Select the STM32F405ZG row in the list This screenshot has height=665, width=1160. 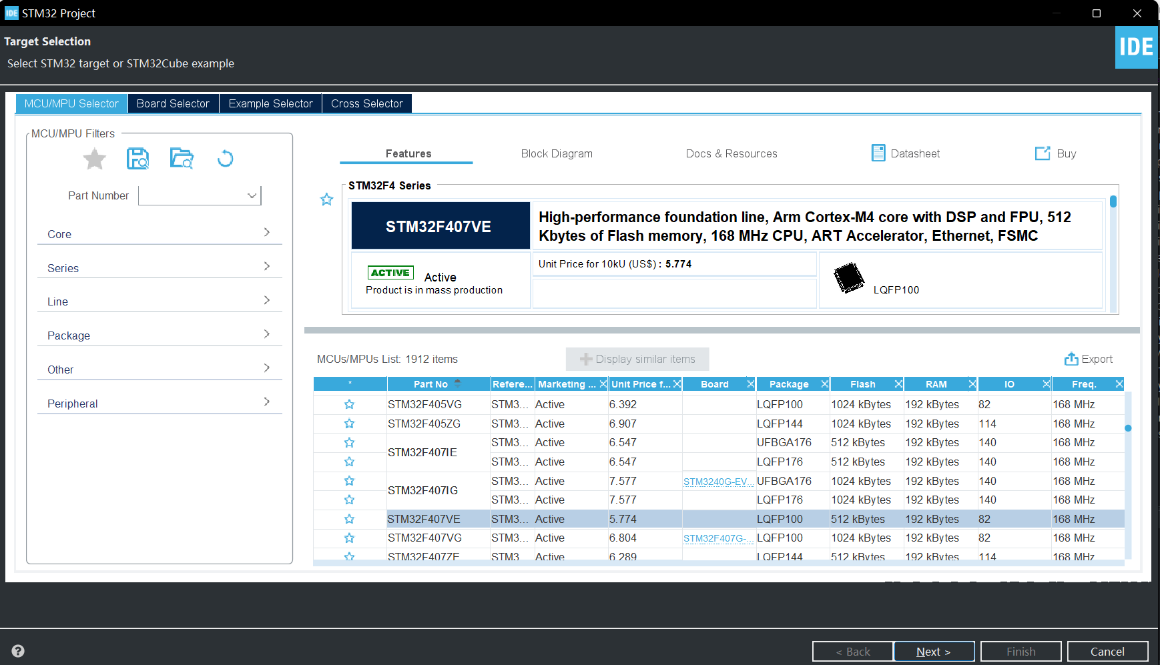[424, 424]
